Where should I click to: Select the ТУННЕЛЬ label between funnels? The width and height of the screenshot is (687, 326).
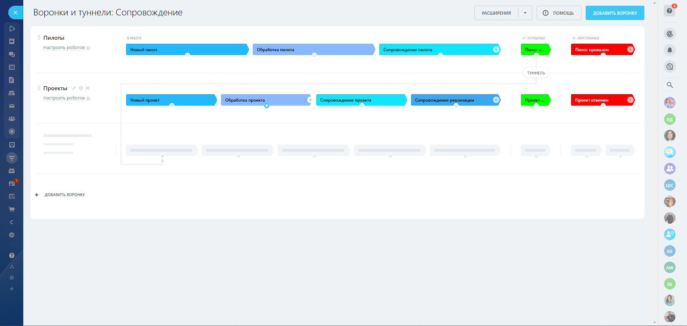click(536, 73)
